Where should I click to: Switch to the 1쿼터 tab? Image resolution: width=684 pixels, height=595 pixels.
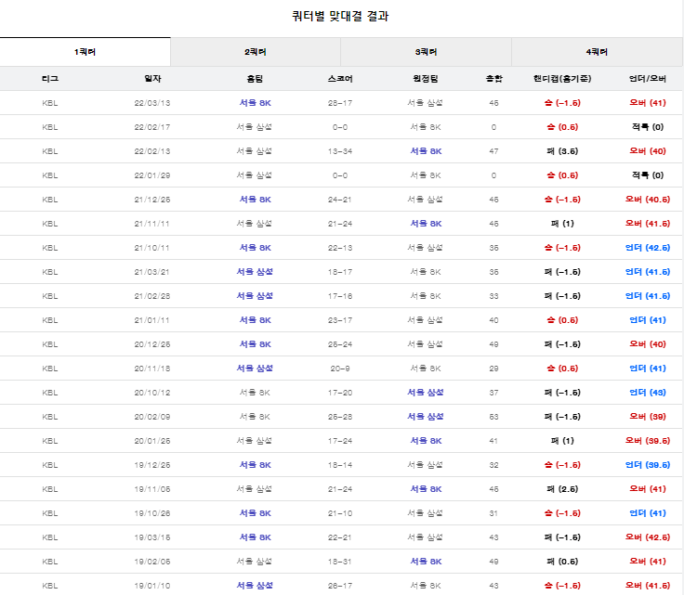tap(85, 52)
